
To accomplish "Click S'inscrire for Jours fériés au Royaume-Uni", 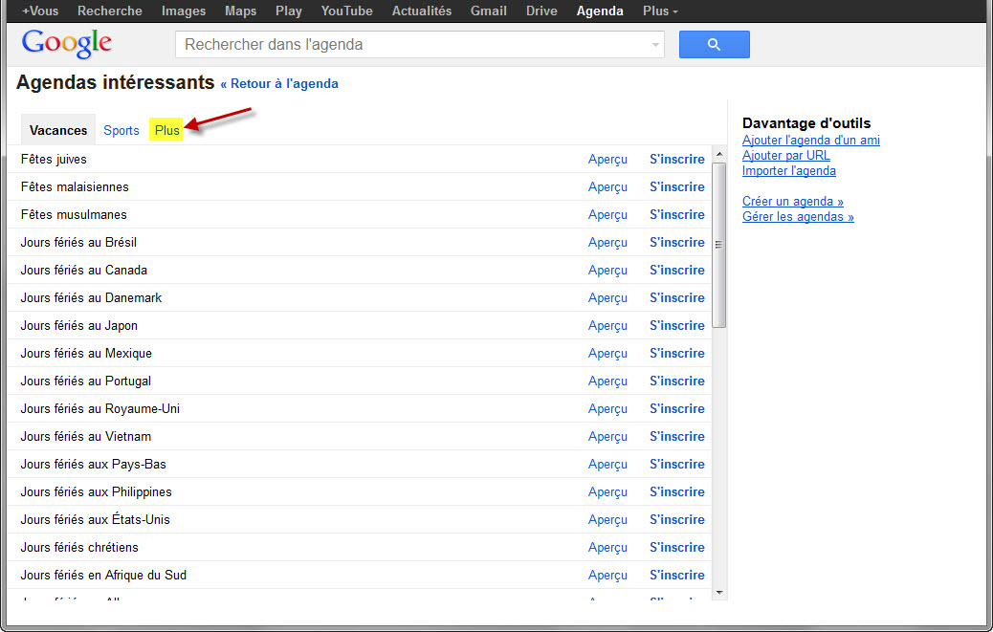I will 677,409.
